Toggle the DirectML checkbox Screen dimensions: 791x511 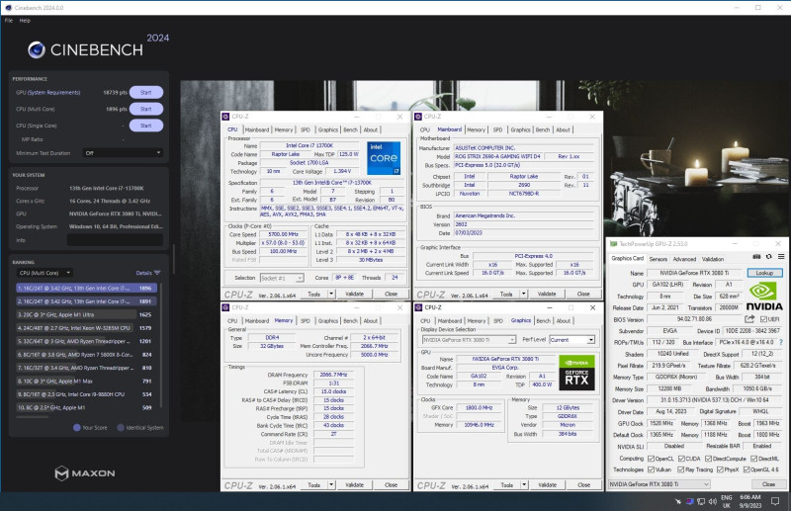click(x=753, y=459)
